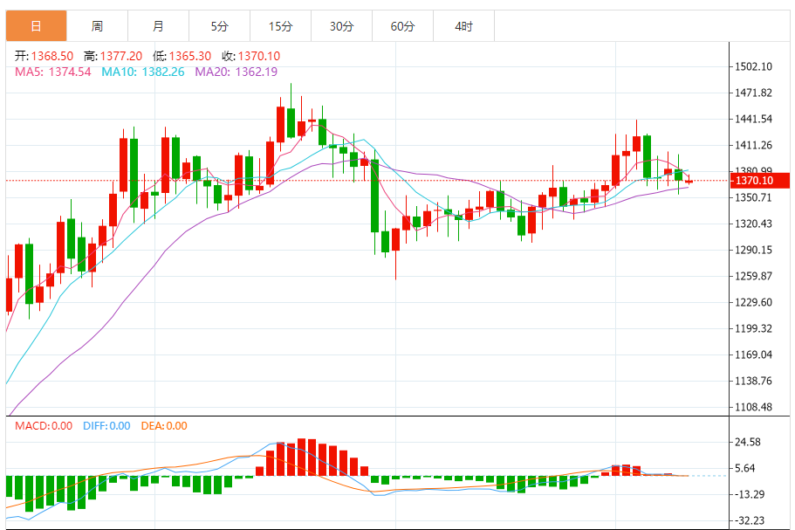Screen dimensions: 795x530
Task: Click the MA10: 1382.26 indicator label
Action: (x=143, y=72)
